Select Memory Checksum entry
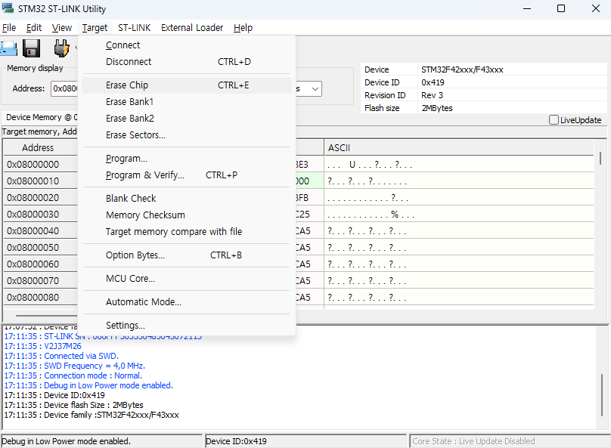 pos(187,215)
